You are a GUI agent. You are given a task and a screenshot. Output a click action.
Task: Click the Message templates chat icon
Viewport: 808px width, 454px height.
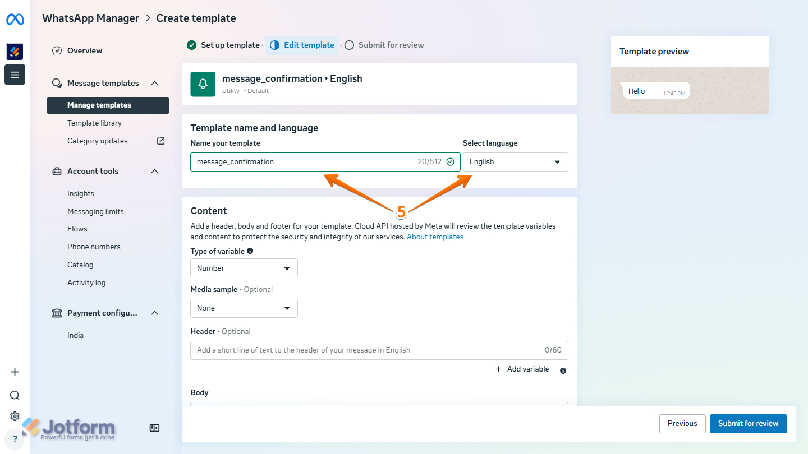(57, 83)
